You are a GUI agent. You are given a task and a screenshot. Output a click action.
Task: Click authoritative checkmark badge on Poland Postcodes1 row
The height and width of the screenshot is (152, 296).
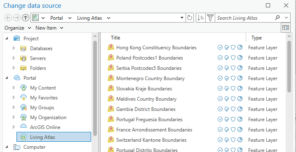tap(220, 58)
